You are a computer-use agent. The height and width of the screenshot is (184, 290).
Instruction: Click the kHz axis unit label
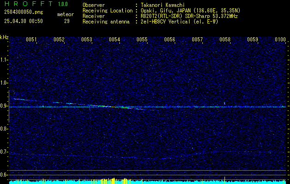click(x=4, y=37)
